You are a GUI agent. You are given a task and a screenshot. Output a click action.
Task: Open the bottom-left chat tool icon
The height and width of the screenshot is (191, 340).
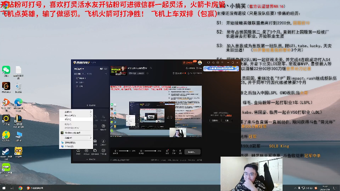tap(78, 152)
